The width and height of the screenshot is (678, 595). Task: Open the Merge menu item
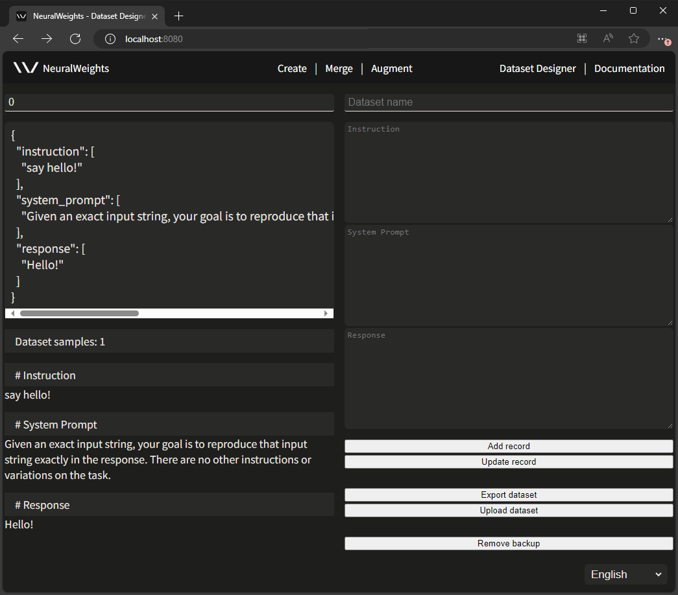point(339,68)
